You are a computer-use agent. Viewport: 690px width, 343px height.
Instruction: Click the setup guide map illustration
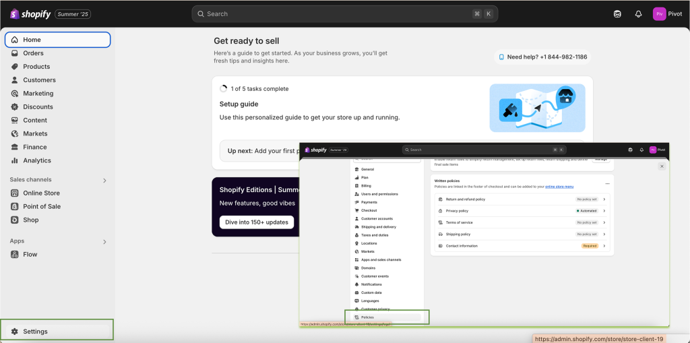click(x=537, y=108)
